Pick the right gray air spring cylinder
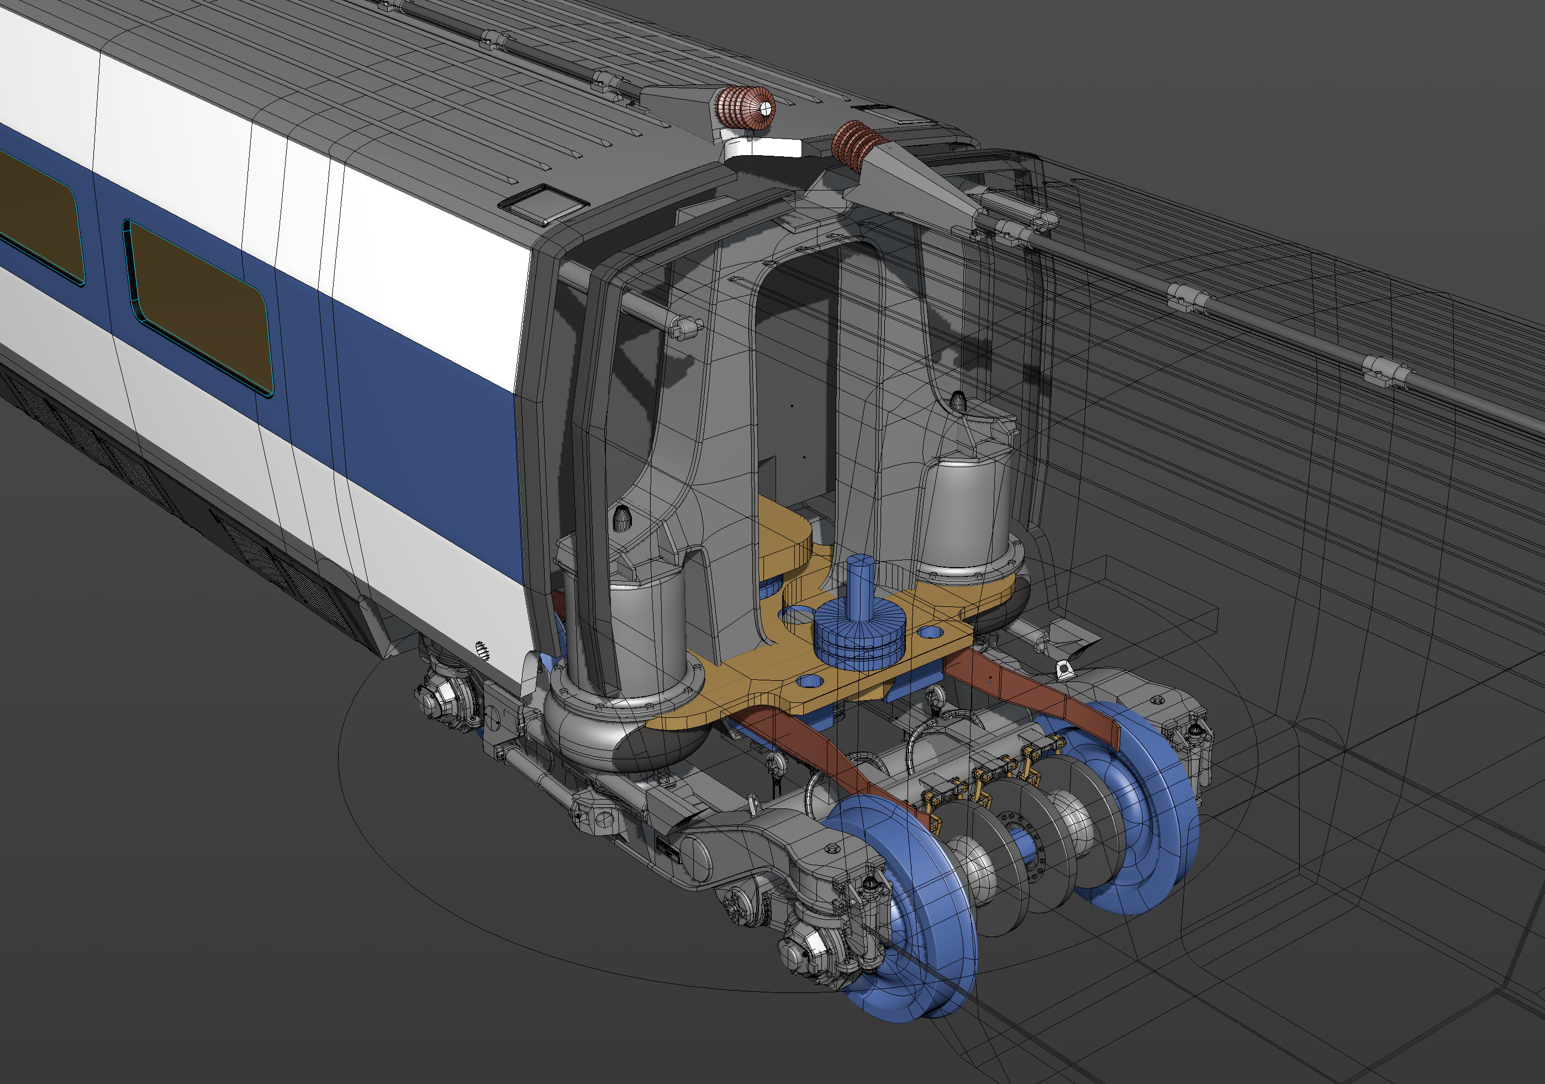 [969, 512]
